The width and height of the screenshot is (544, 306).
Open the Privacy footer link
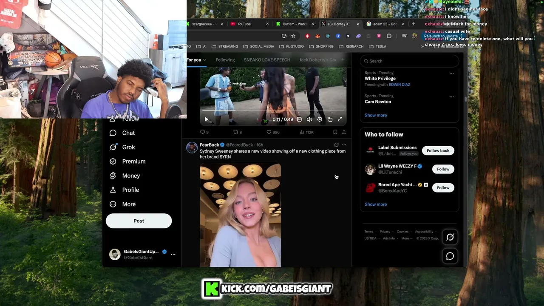(x=385, y=232)
